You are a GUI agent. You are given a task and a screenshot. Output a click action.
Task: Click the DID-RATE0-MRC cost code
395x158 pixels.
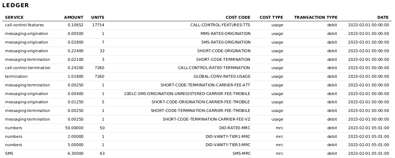pos(235,128)
